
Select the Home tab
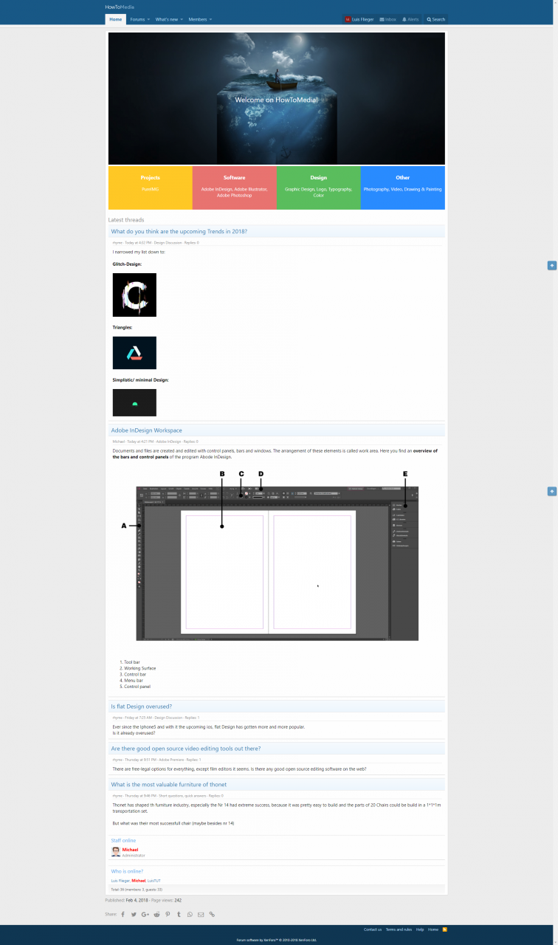tap(116, 19)
